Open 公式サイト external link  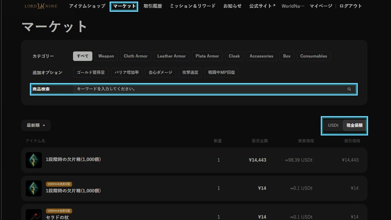click(262, 6)
